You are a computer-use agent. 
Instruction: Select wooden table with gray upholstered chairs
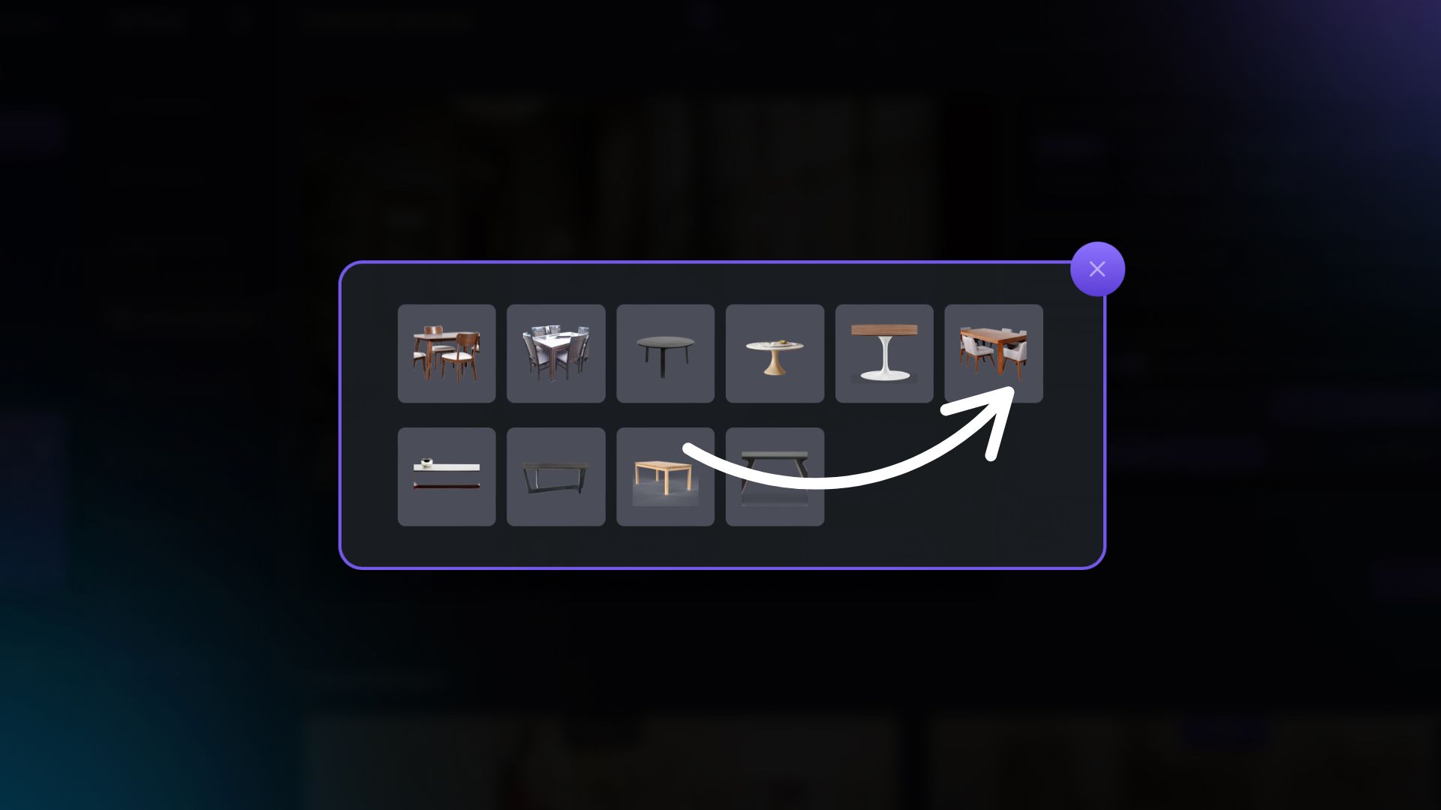pos(994,353)
